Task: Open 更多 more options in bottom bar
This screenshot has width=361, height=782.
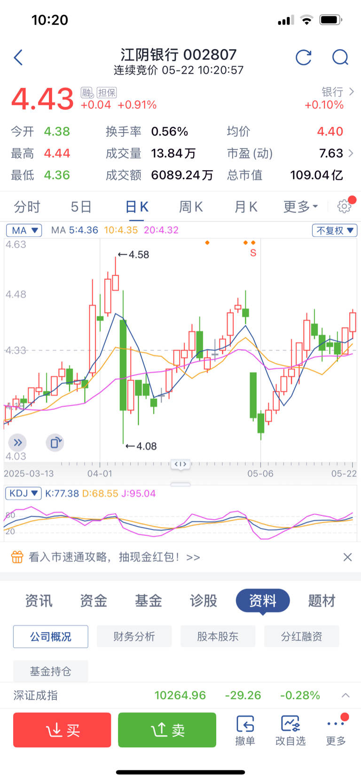Action: pos(336,731)
